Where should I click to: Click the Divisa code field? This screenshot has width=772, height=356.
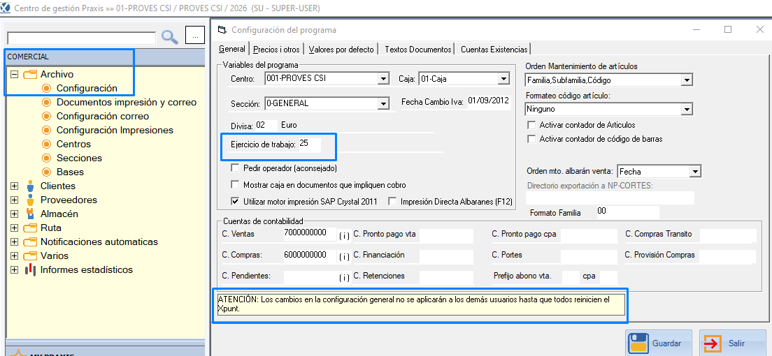pos(266,126)
